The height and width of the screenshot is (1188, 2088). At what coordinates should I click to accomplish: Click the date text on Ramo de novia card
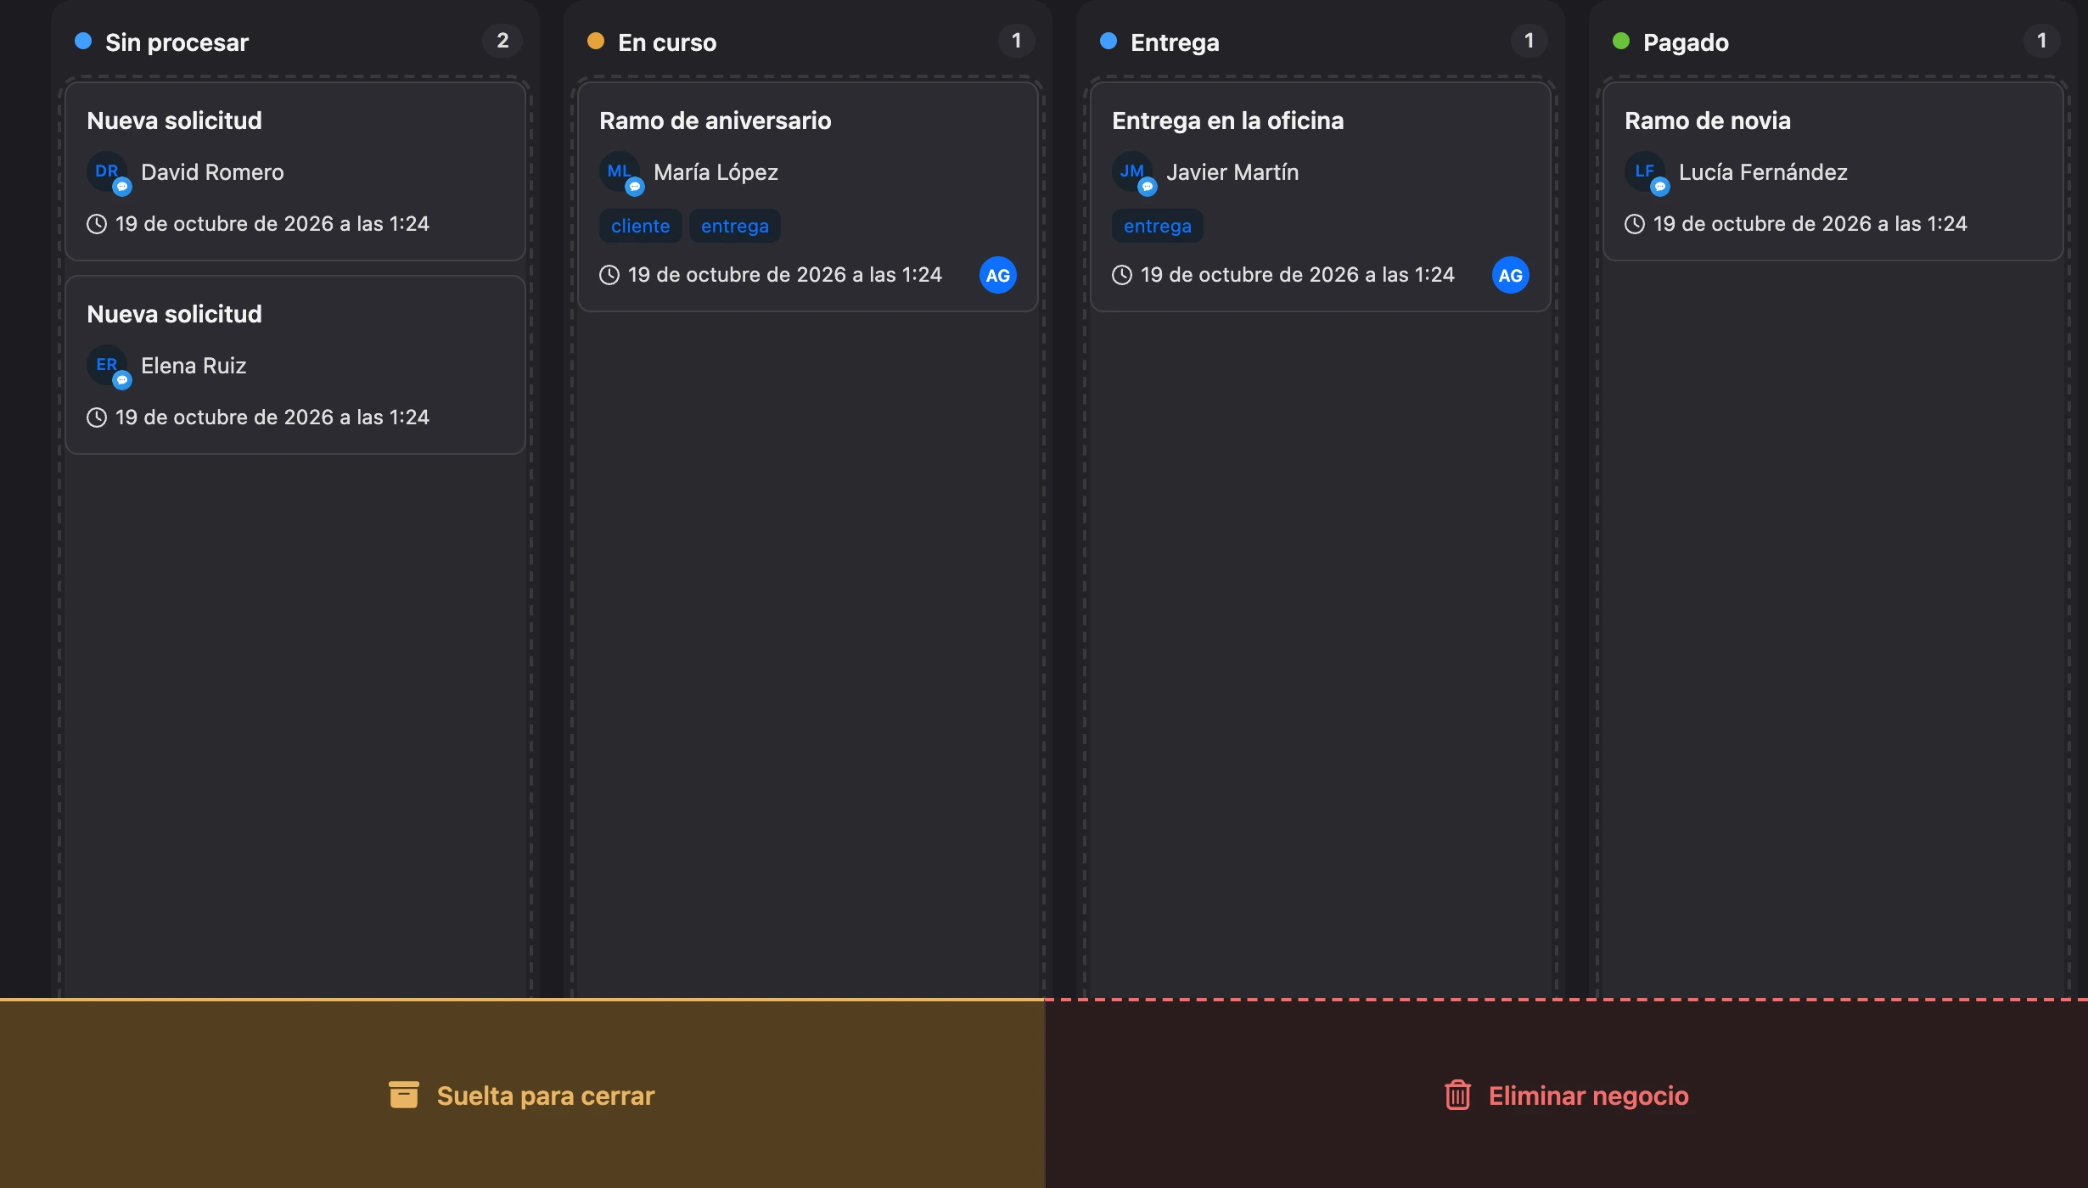tap(1810, 224)
